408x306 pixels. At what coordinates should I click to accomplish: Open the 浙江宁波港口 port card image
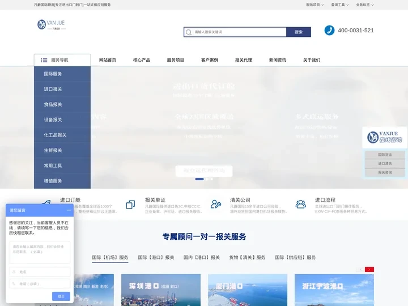pyautogui.click(x=334, y=290)
